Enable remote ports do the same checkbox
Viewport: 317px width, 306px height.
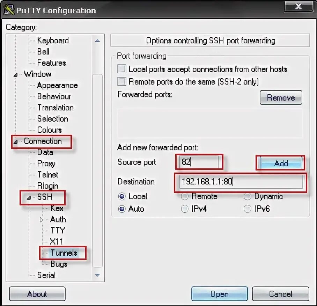[122, 81]
